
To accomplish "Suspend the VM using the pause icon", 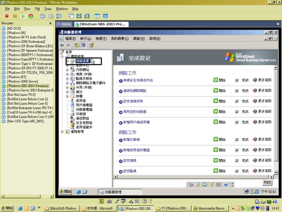I will [x=15, y=16].
